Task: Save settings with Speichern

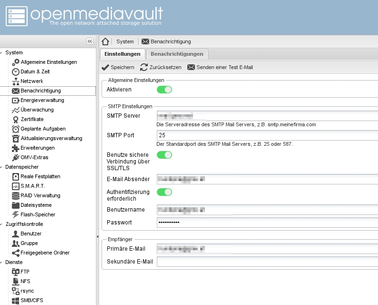Action: [x=118, y=67]
